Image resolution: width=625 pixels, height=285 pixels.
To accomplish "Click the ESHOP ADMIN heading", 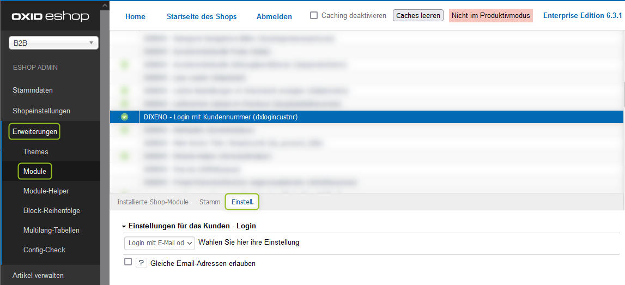I will (x=35, y=68).
